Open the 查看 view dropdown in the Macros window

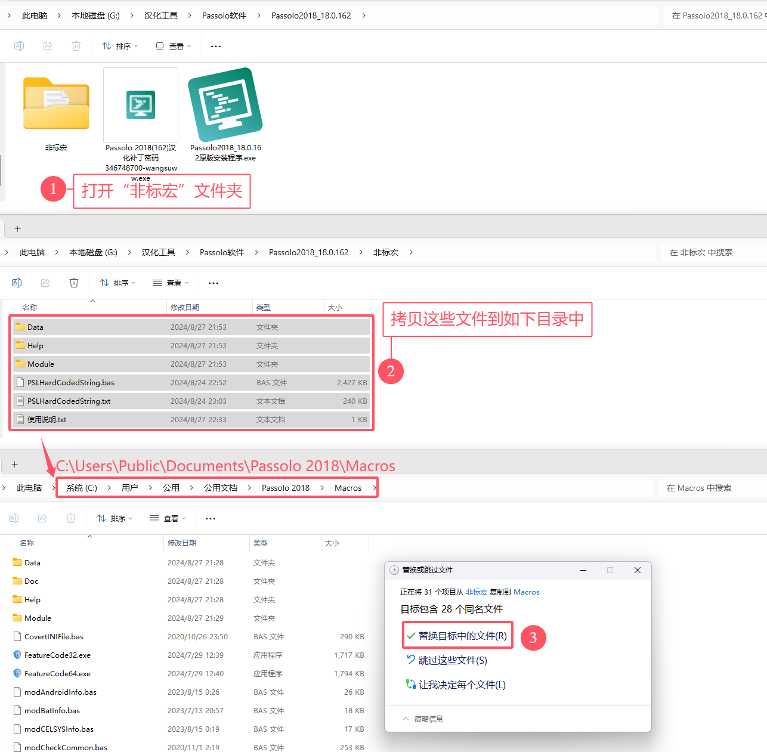pos(168,518)
